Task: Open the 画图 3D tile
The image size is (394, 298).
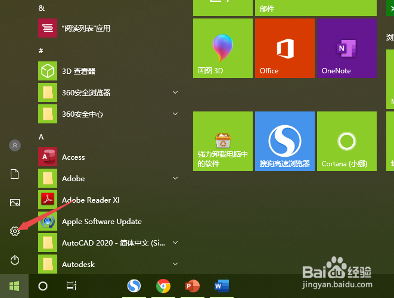Action: point(222,48)
